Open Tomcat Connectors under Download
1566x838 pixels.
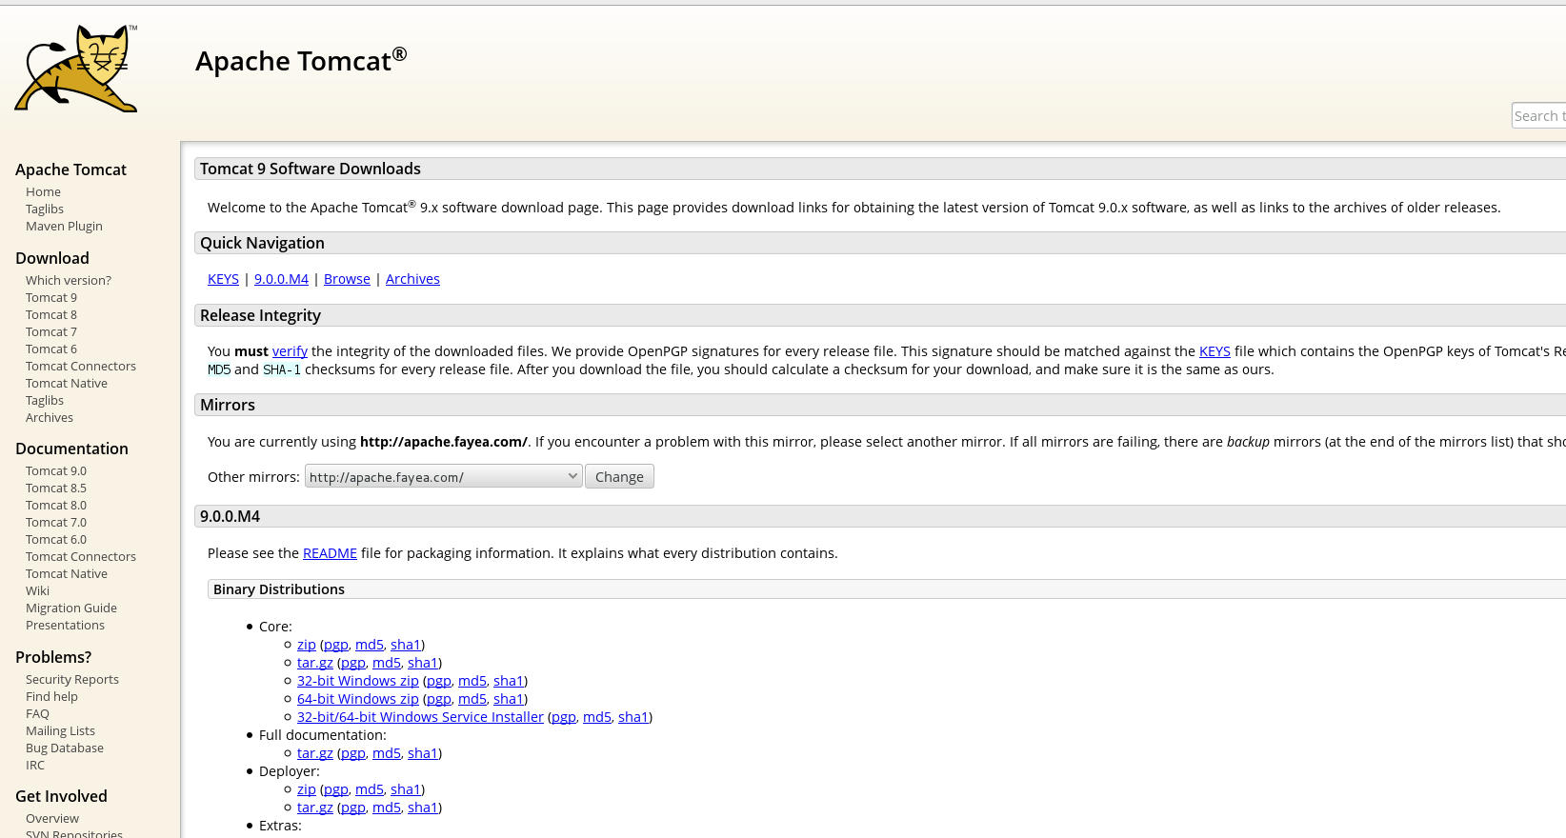pyautogui.click(x=81, y=366)
